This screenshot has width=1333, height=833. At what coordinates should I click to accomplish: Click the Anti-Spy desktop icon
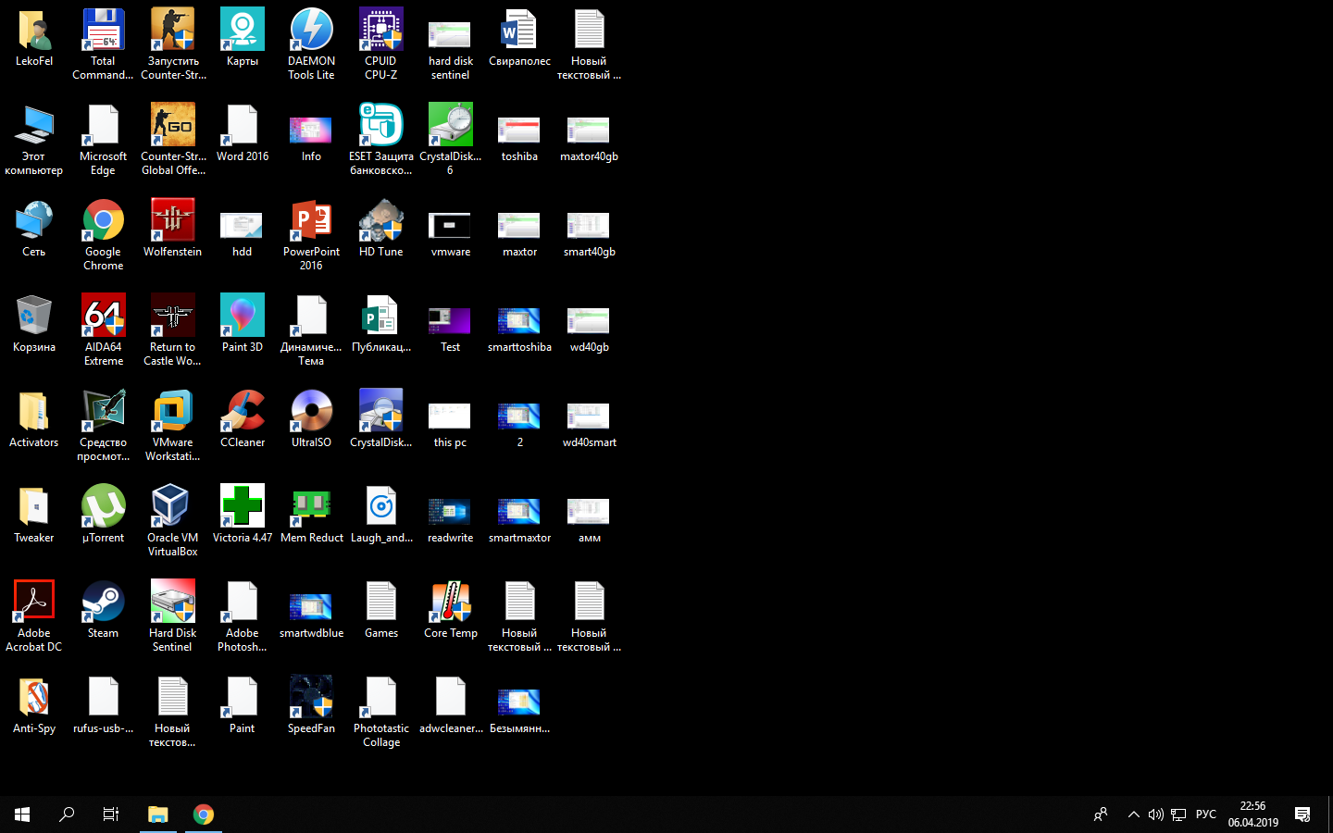[33, 697]
